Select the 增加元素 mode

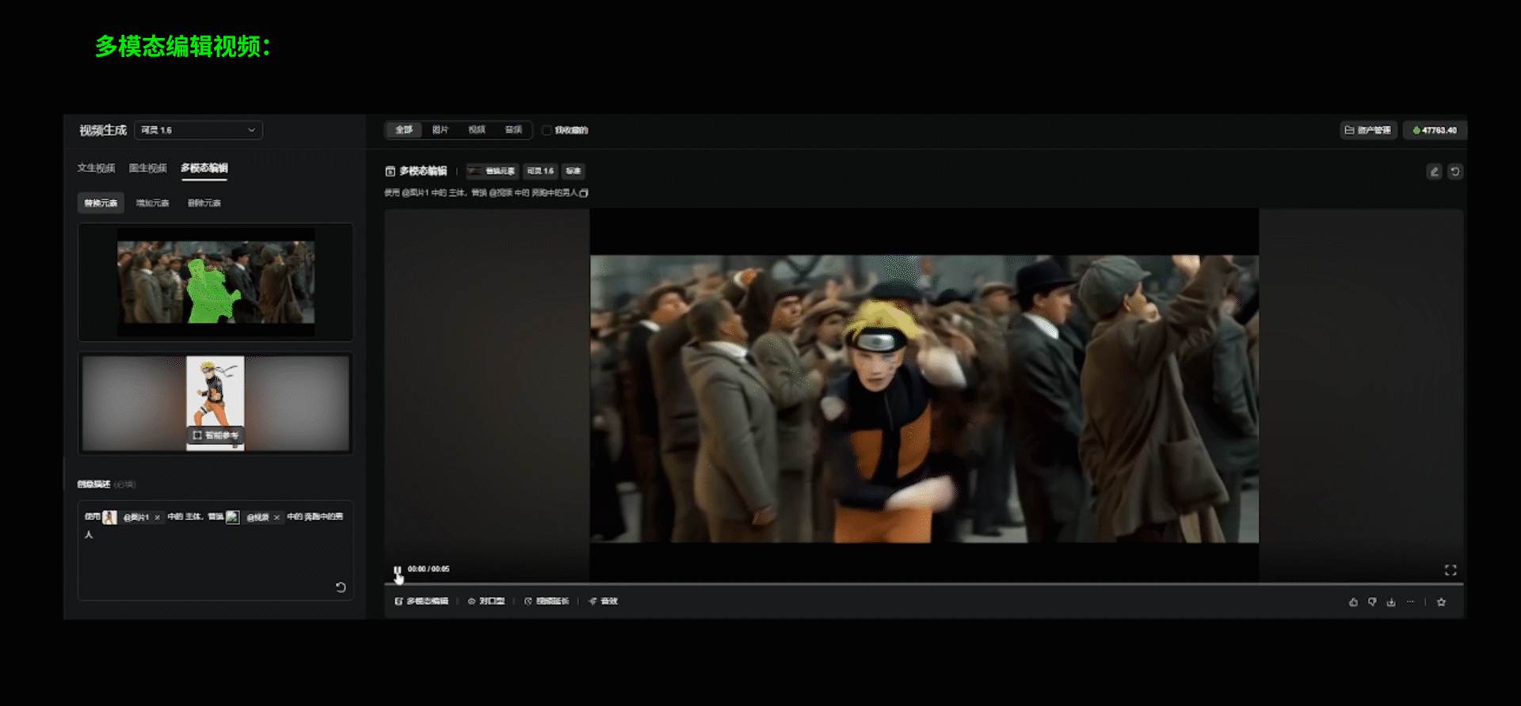point(152,203)
